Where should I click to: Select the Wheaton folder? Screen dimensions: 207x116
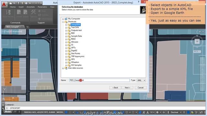click(x=75, y=62)
